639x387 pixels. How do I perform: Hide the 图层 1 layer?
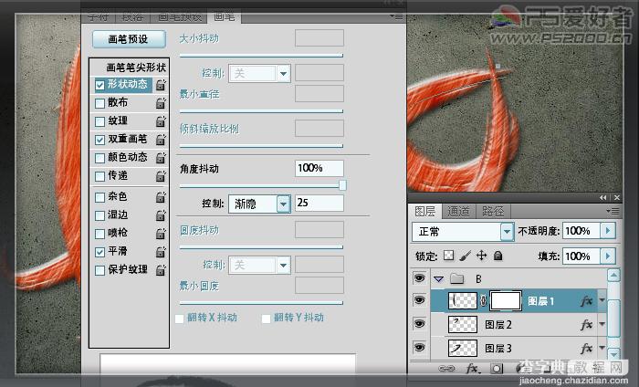click(x=419, y=300)
